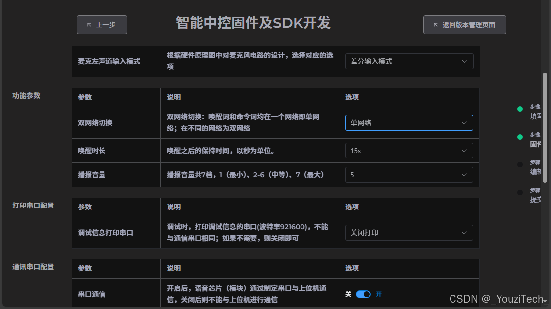Click the gray dot for step 编辑
The width and height of the screenshot is (551, 309).
[x=520, y=164]
